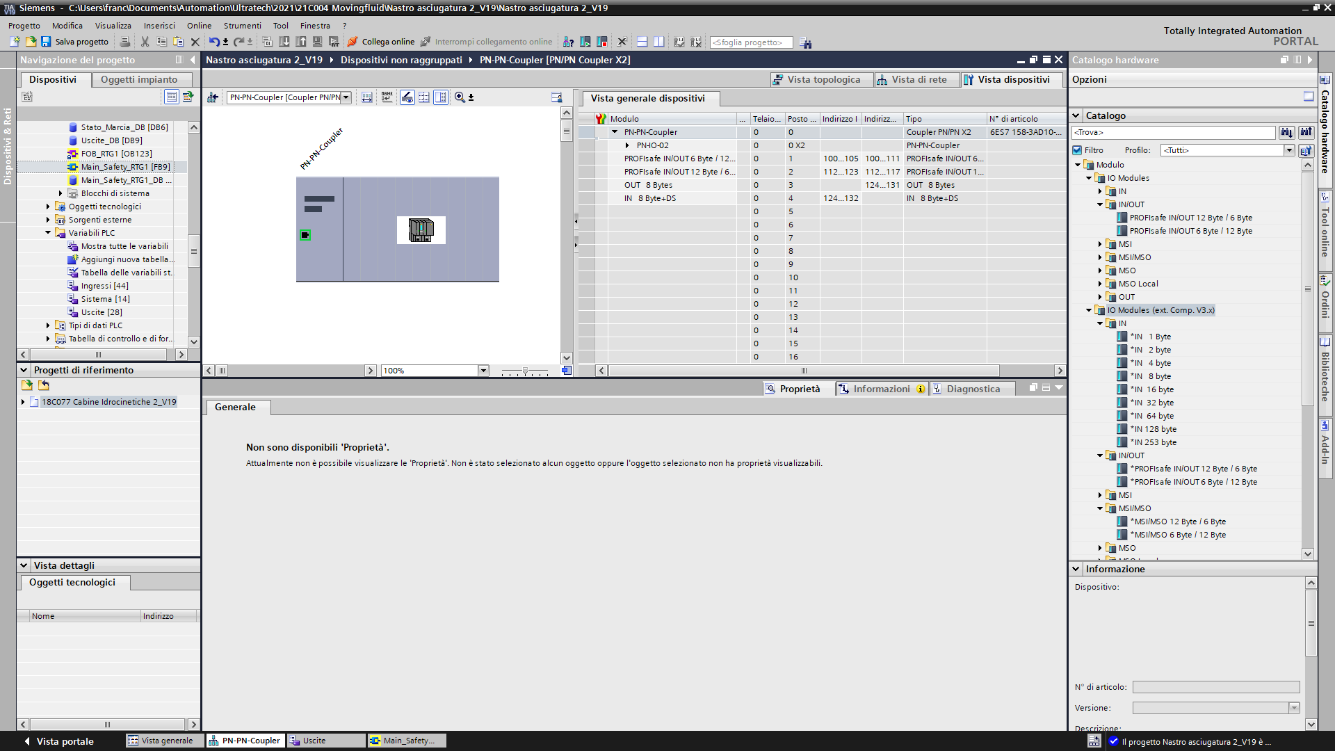Toggle page break grid display button
This screenshot has height=751, width=1335.
coord(424,97)
